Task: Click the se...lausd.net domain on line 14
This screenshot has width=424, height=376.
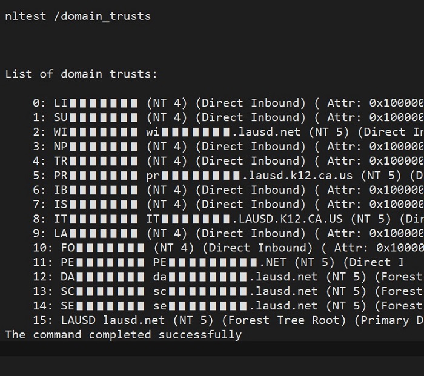Action: (x=236, y=306)
